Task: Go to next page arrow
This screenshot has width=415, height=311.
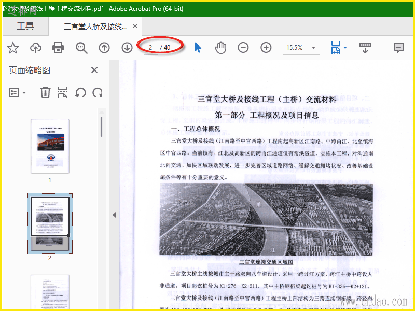Action: [127, 48]
